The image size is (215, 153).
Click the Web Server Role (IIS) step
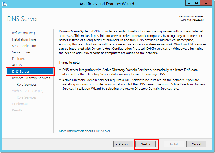click(x=28, y=91)
